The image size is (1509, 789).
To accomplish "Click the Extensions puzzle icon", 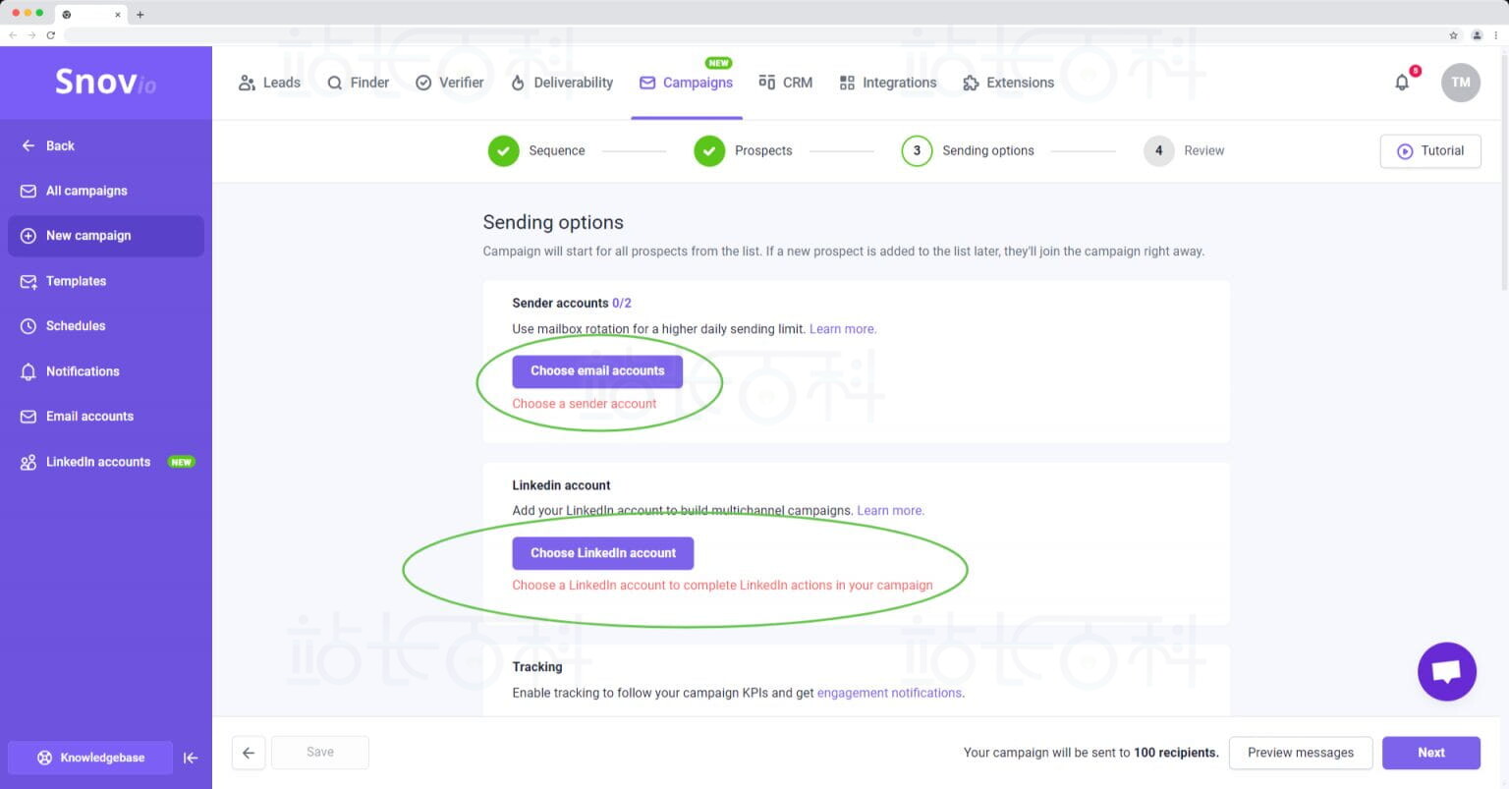I will click(971, 83).
